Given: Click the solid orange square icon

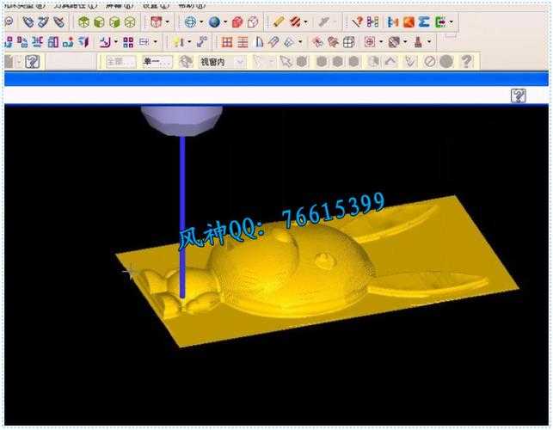Looking at the screenshot, I should point(409,21).
